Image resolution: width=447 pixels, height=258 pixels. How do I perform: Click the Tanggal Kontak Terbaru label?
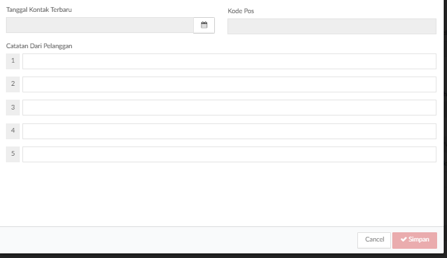click(x=39, y=10)
